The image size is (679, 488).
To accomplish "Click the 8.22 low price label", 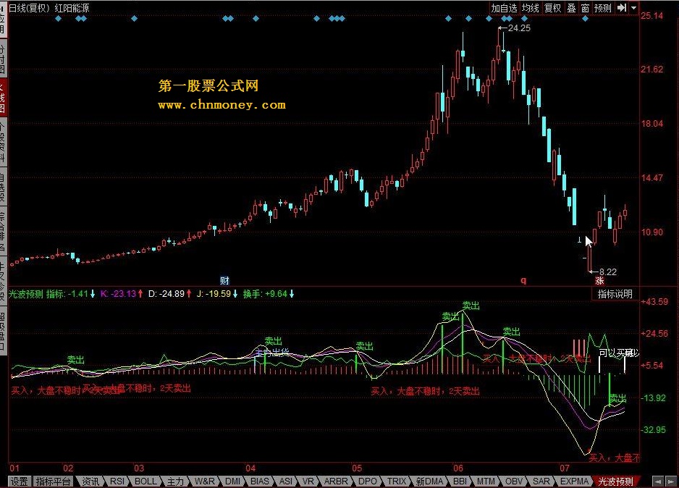I will (x=607, y=272).
